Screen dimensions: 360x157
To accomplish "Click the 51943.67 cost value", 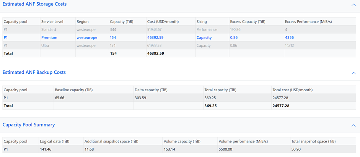I will coord(155,29).
